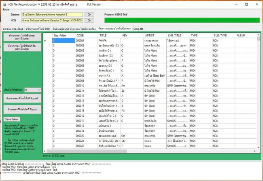Screen dimensions: 263x181
Task: Focus the Extreme folder path field
Action: (x=52, y=15)
